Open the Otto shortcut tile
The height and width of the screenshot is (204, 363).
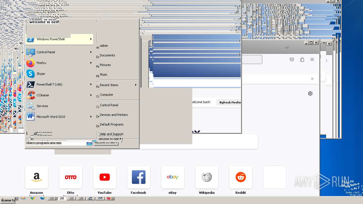71,177
